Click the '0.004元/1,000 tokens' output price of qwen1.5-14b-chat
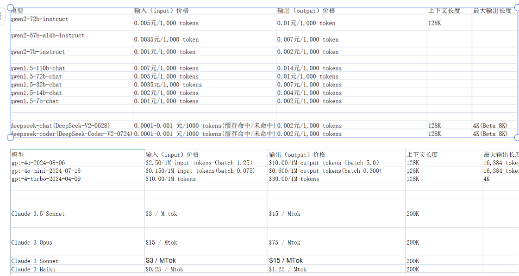 (309, 93)
